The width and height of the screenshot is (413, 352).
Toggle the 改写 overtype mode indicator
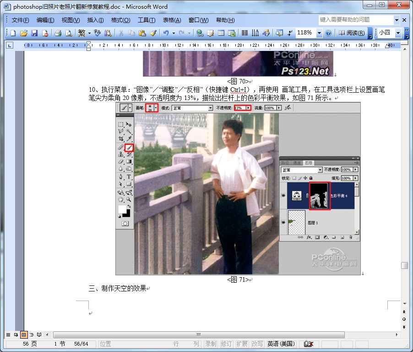[257, 344]
